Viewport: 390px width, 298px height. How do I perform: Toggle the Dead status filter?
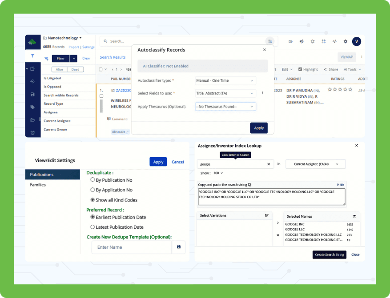point(75,70)
